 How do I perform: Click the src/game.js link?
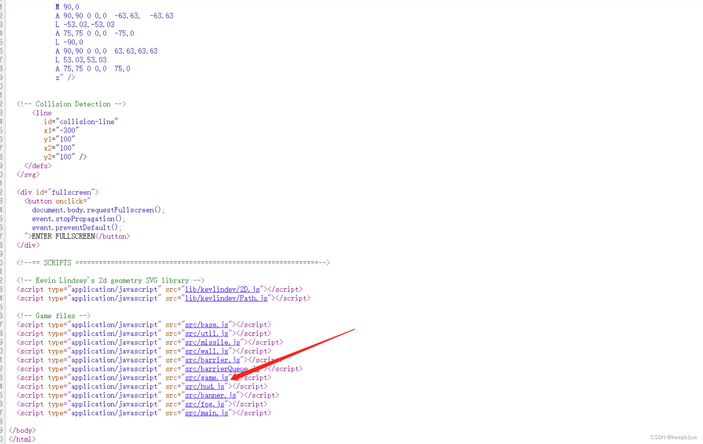point(207,377)
